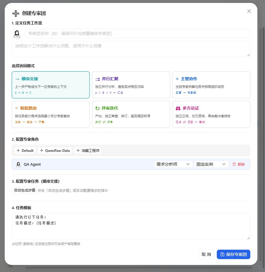Select the 顺序交接 collaboration mode card
The image size is (265, 272).
(51, 85)
